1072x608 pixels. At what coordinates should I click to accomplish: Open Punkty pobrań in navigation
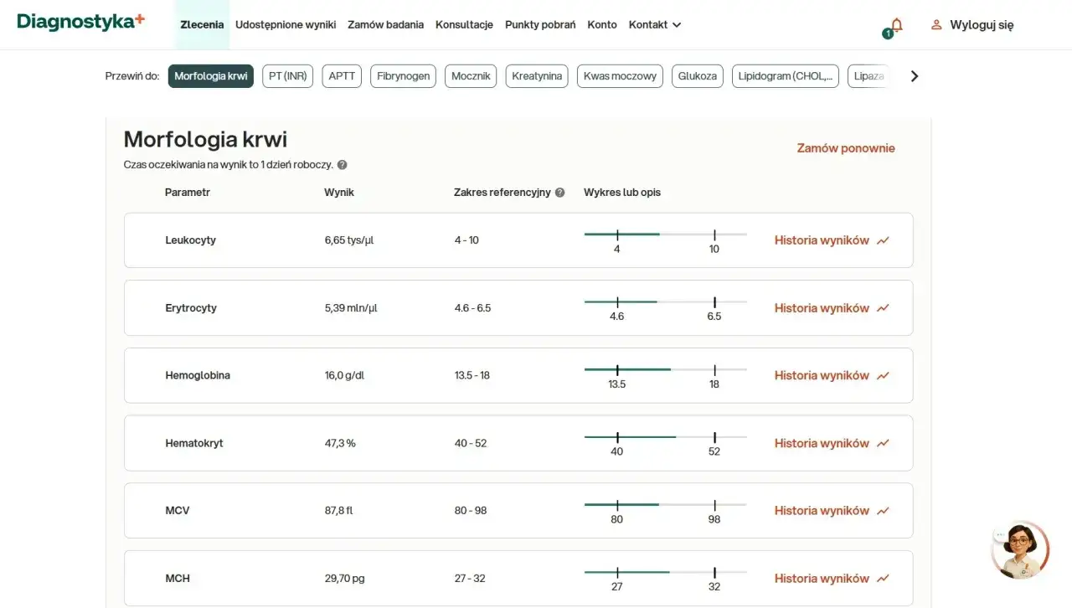[540, 25]
